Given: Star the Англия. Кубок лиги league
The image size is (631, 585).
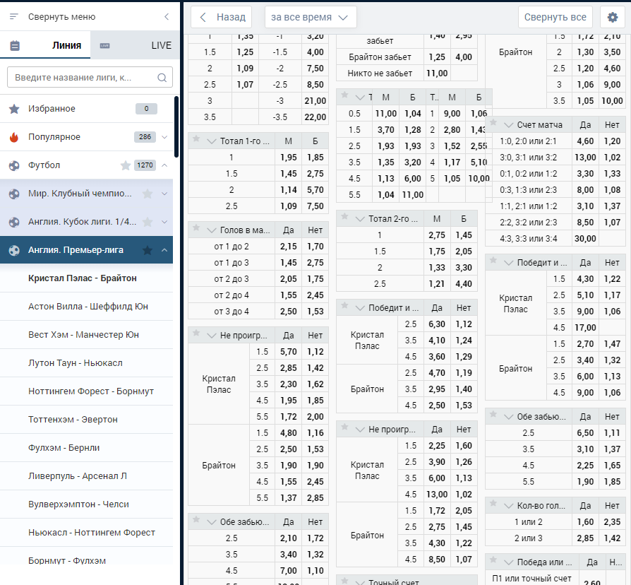Looking at the screenshot, I should pyautogui.click(x=148, y=222).
